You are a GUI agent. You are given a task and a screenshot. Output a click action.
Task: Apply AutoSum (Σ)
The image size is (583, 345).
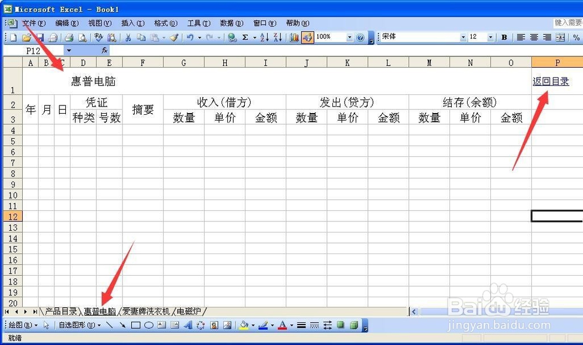[x=245, y=37]
